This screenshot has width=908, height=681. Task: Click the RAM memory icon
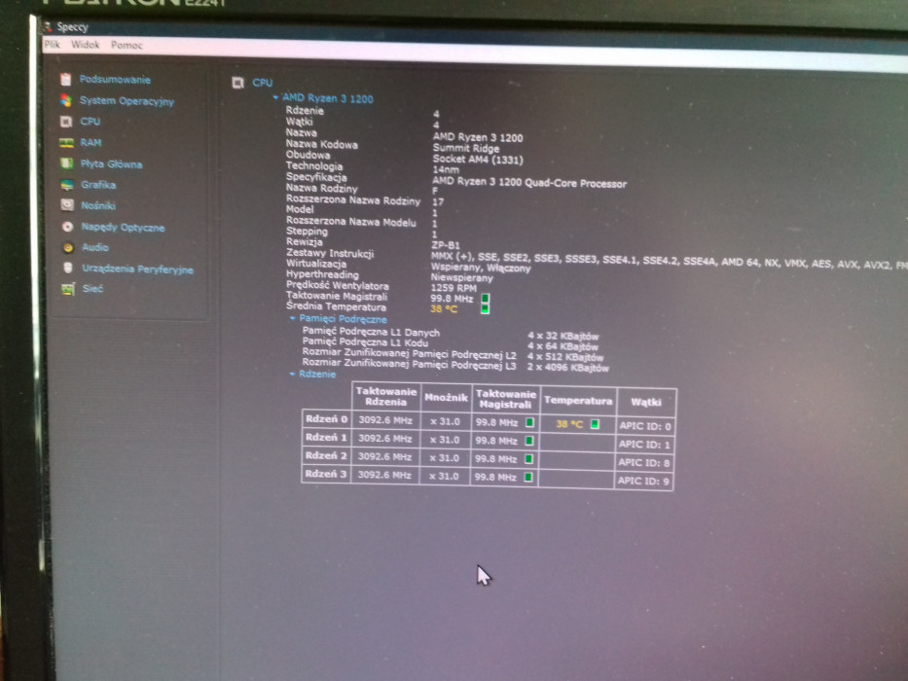[66, 142]
